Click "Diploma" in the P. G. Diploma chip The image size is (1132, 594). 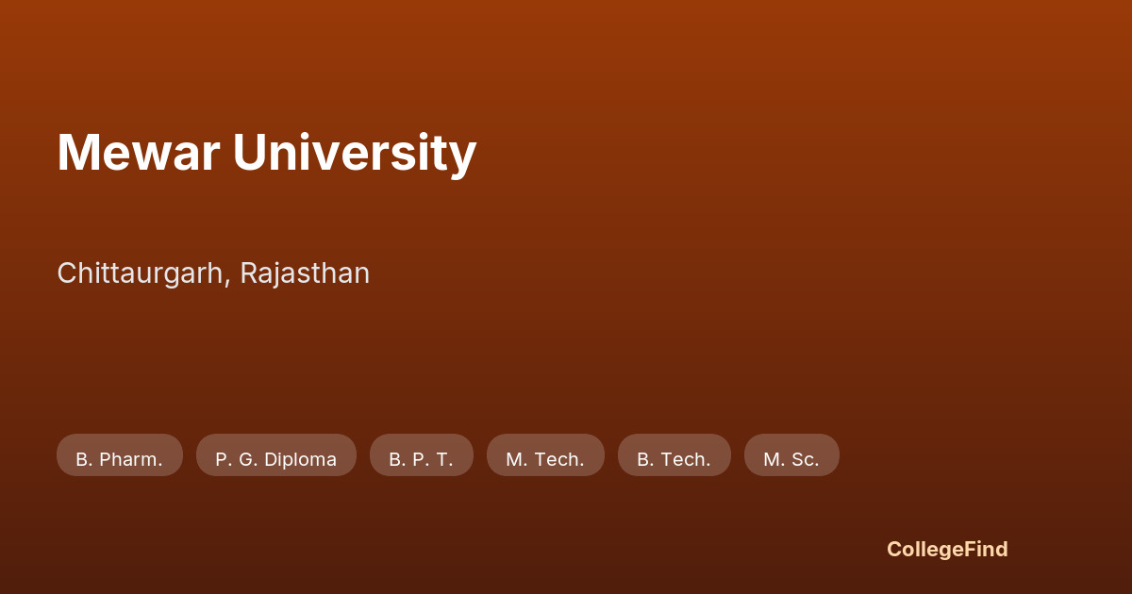300,459
